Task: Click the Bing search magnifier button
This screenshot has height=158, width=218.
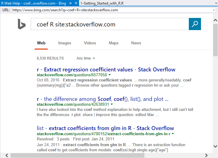Action: pyautogui.click(x=195, y=24)
